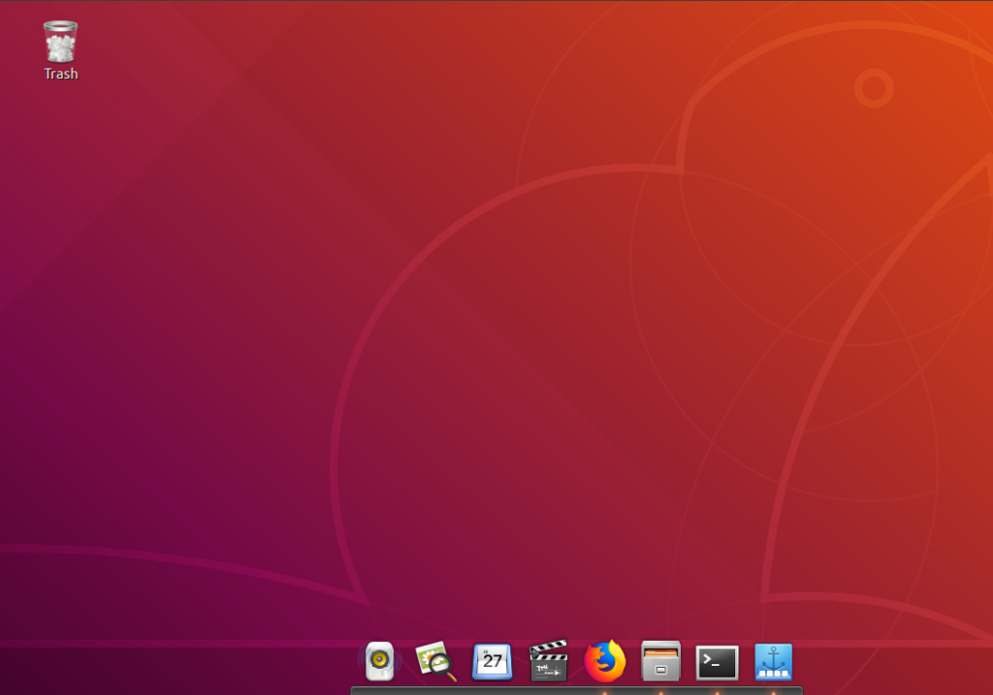This screenshot has width=993, height=695.
Task: Click the running indicator under anchor icon
Action: point(773,692)
